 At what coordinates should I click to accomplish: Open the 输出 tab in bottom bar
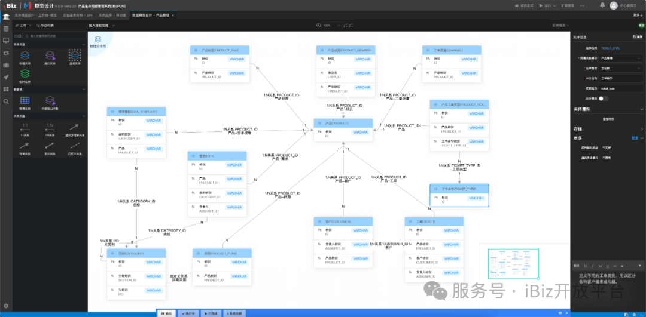pyautogui.click(x=166, y=313)
